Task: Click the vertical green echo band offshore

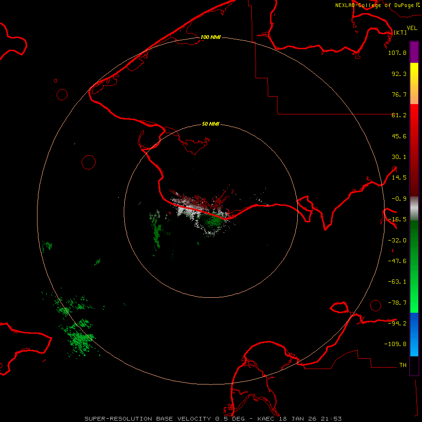Action: pyautogui.click(x=156, y=229)
